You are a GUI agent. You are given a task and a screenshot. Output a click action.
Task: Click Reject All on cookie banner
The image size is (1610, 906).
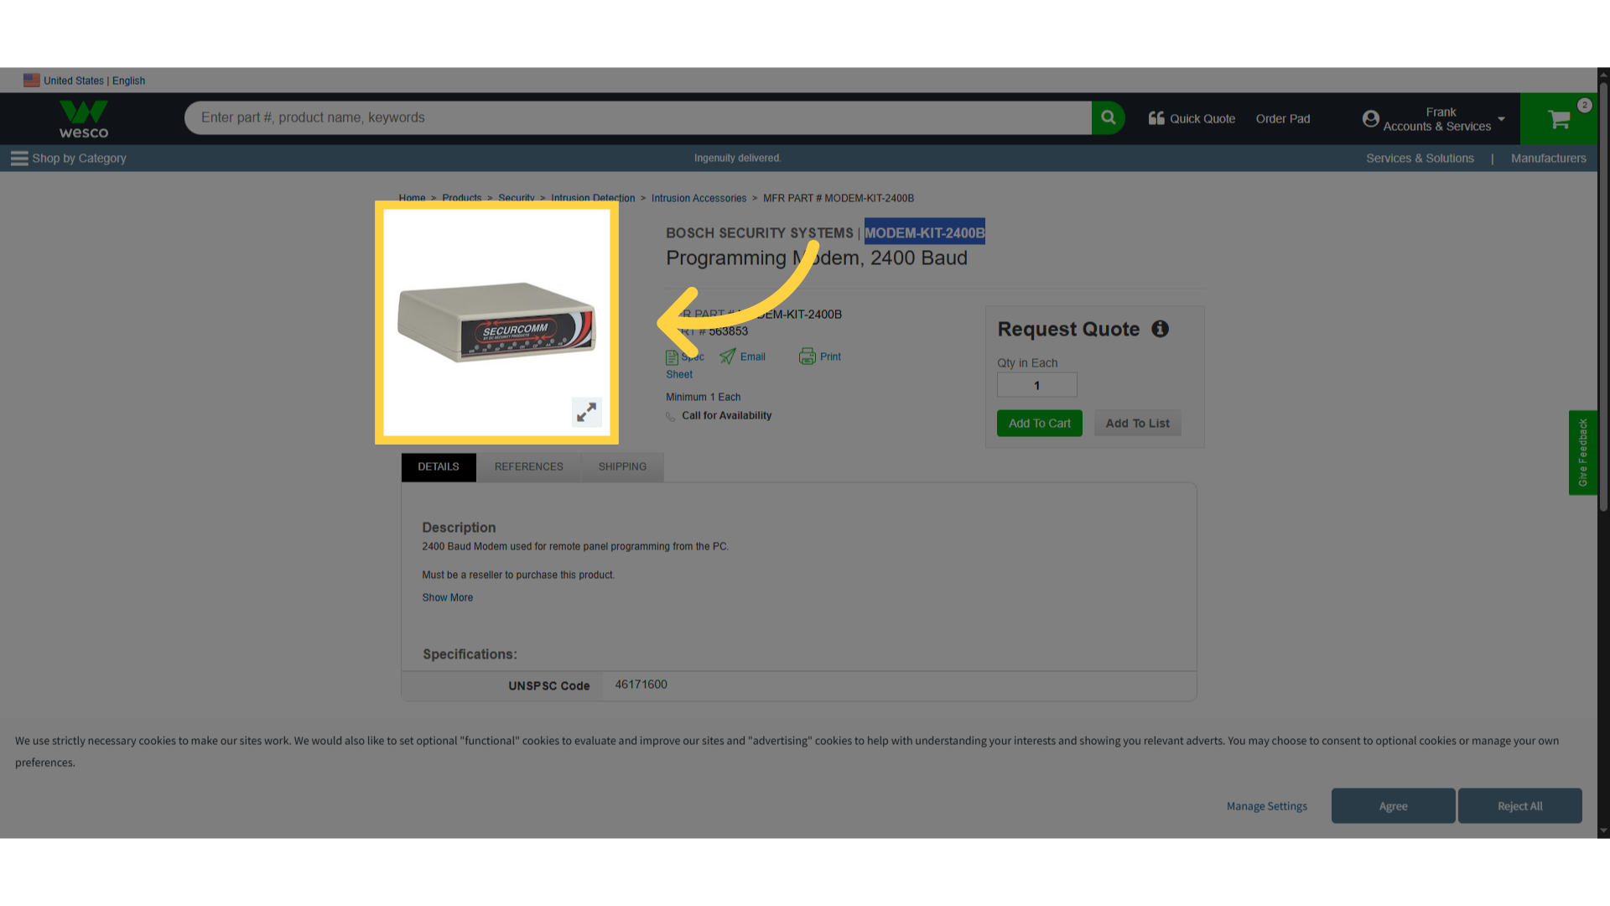tap(1520, 806)
